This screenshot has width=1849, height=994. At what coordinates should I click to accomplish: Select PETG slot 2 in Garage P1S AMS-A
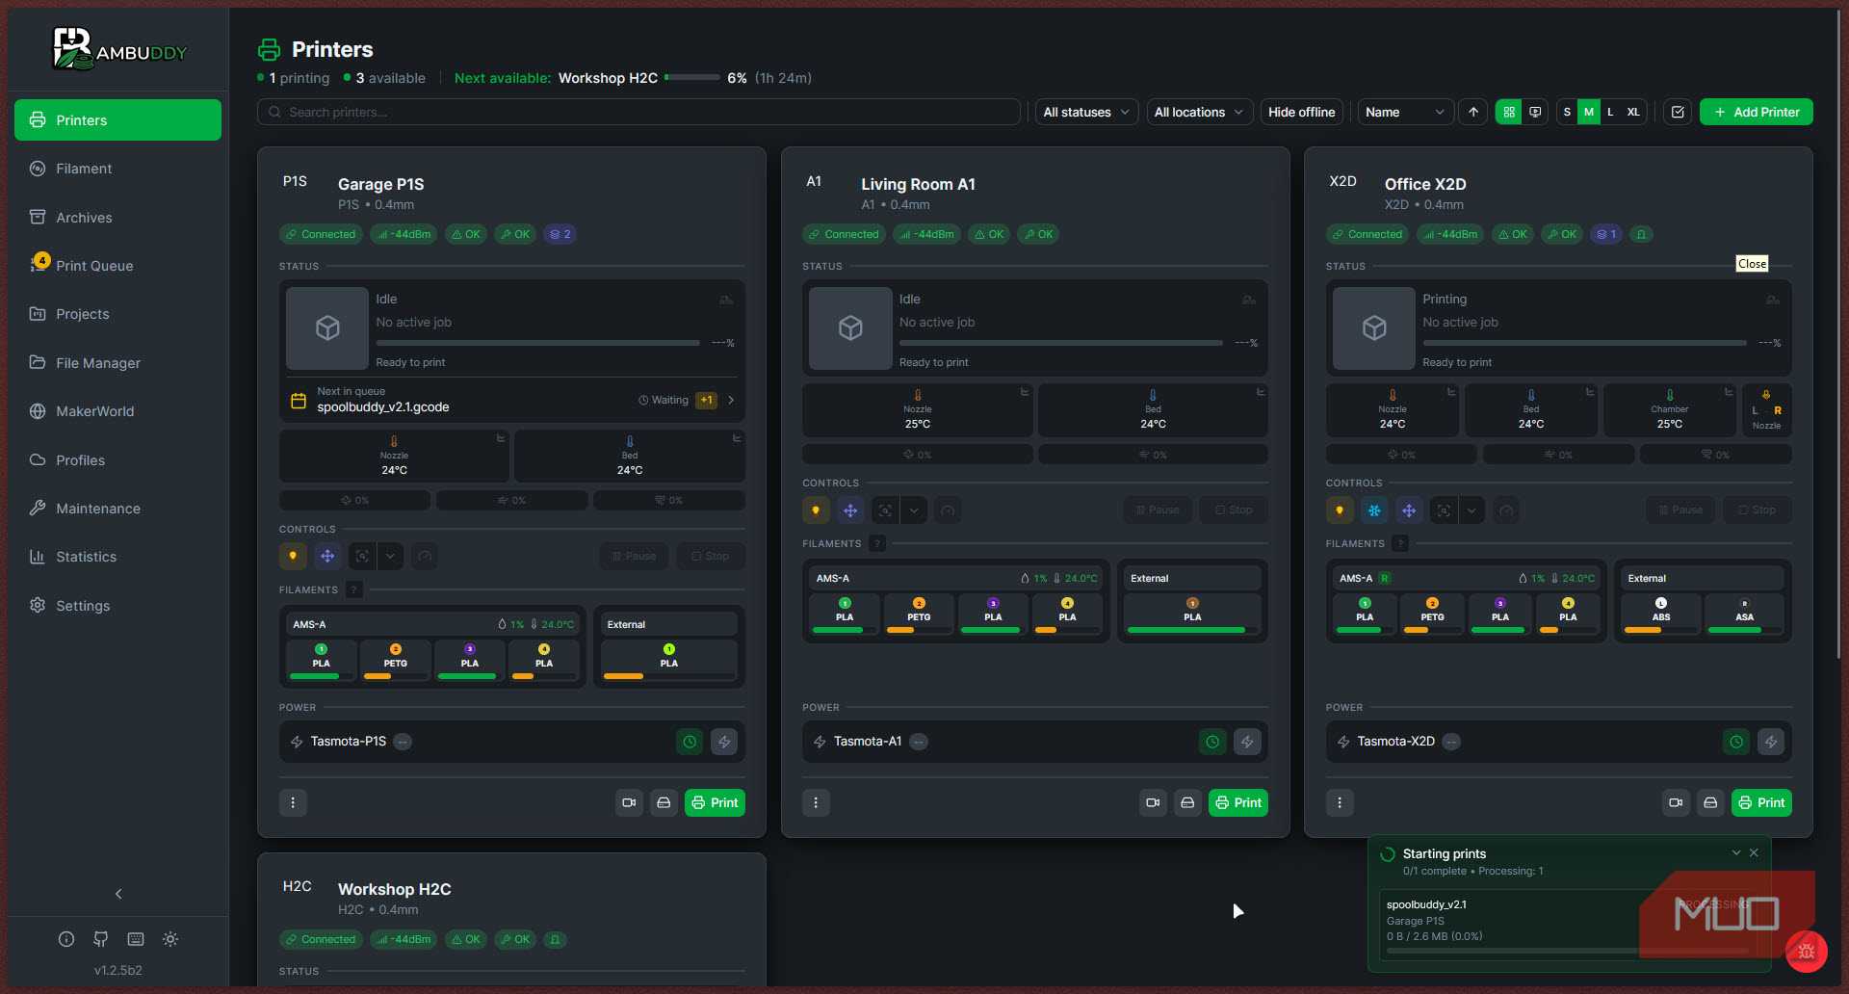click(395, 662)
